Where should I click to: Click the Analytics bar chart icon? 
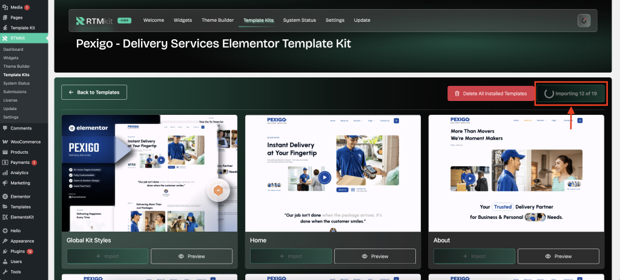click(5, 172)
